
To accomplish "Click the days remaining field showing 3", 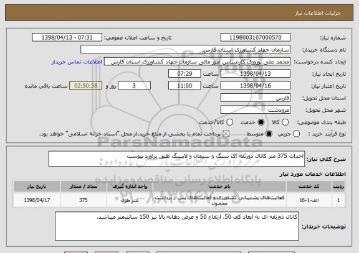I will (134, 86).
